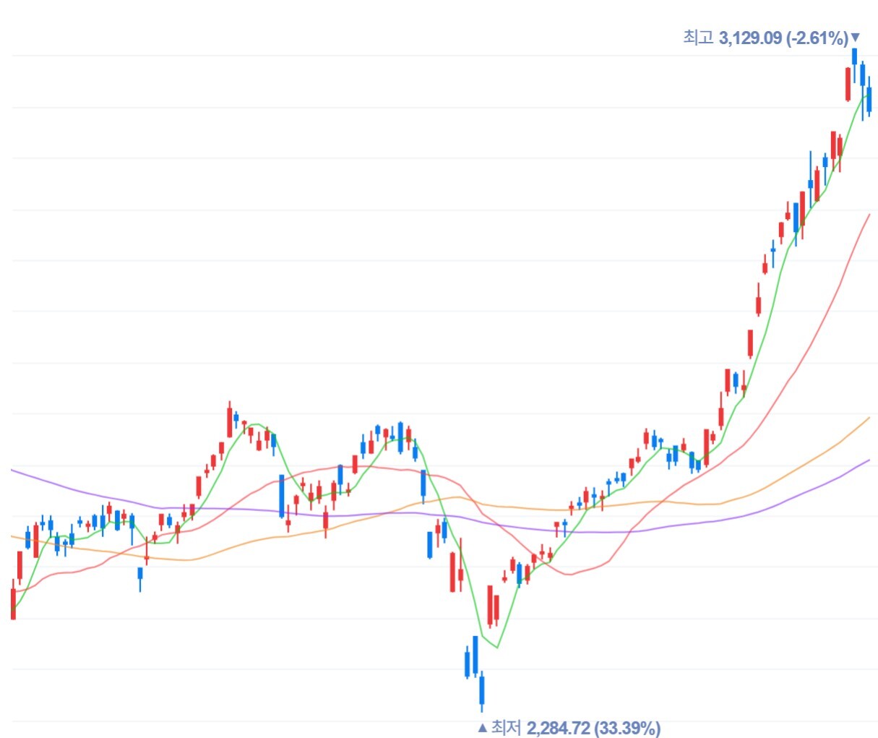Click the rightmost blue candlestick on the chart

[x=869, y=99]
